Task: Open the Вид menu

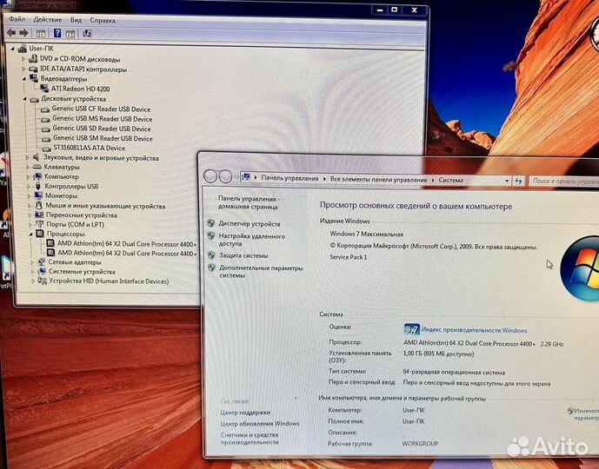Action: pyautogui.click(x=76, y=20)
